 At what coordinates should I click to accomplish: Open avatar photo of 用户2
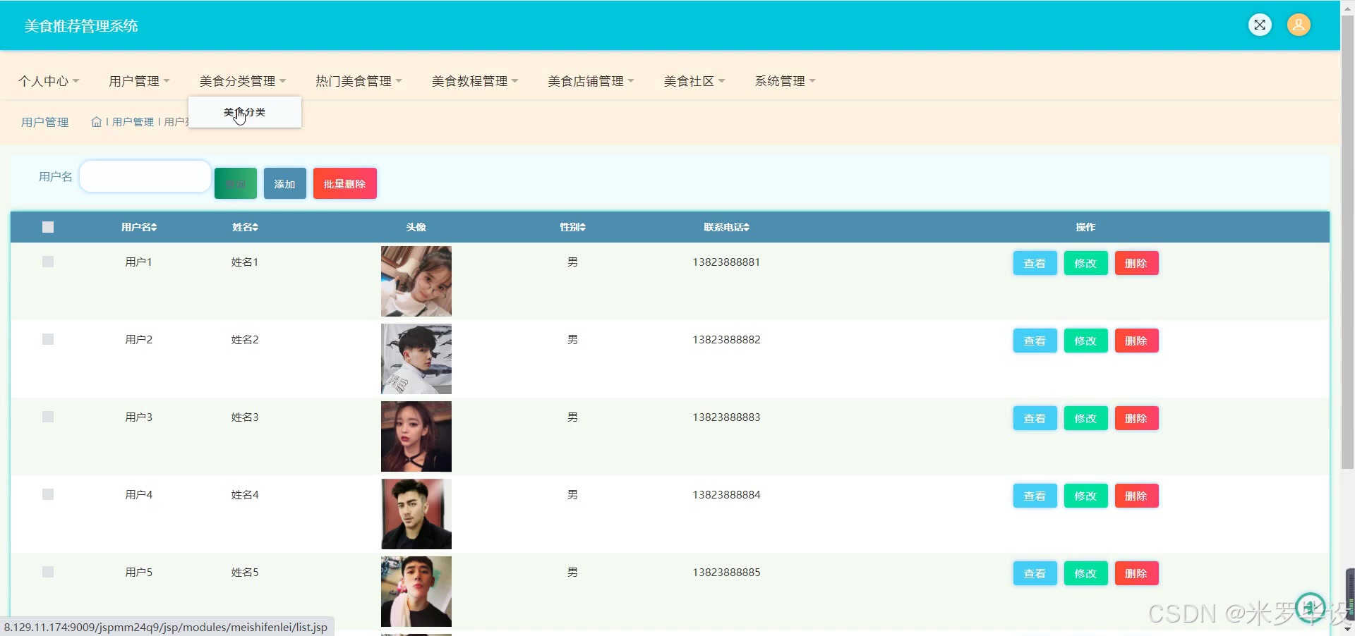pyautogui.click(x=416, y=359)
